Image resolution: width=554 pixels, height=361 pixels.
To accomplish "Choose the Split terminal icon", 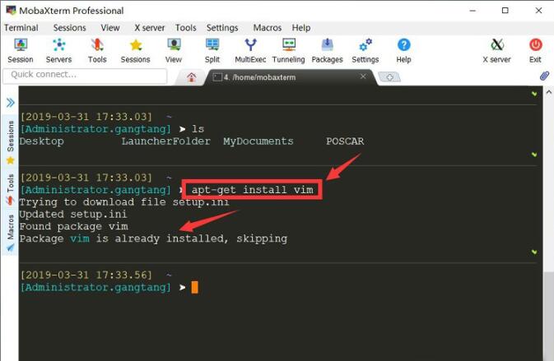I will [212, 50].
